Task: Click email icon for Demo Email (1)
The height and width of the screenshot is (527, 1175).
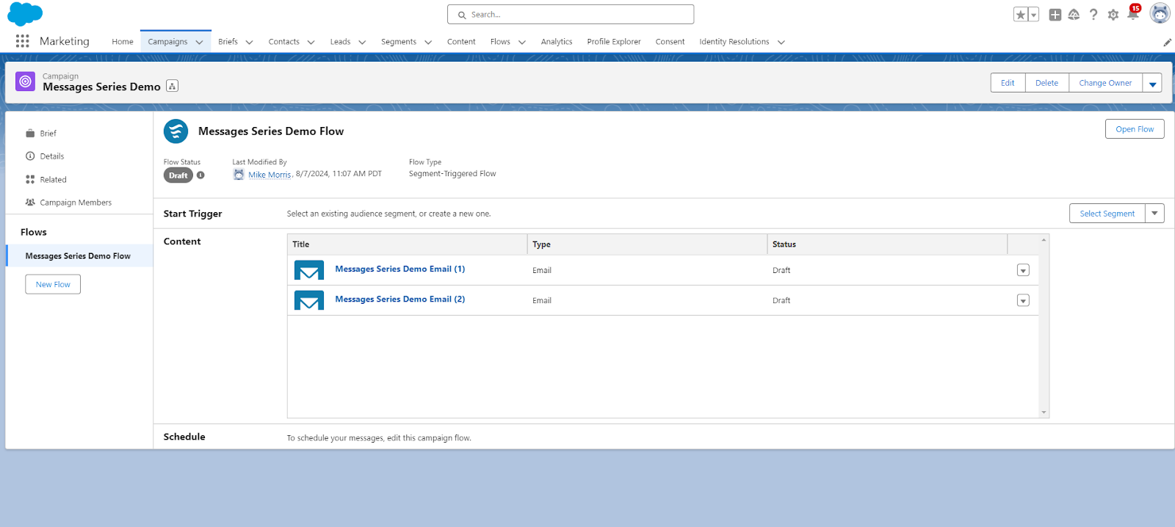Action: pos(309,270)
